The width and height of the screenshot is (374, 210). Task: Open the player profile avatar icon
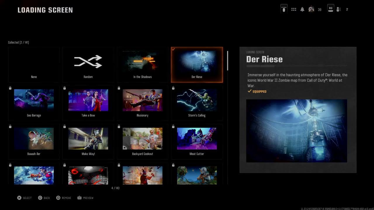point(311,9)
